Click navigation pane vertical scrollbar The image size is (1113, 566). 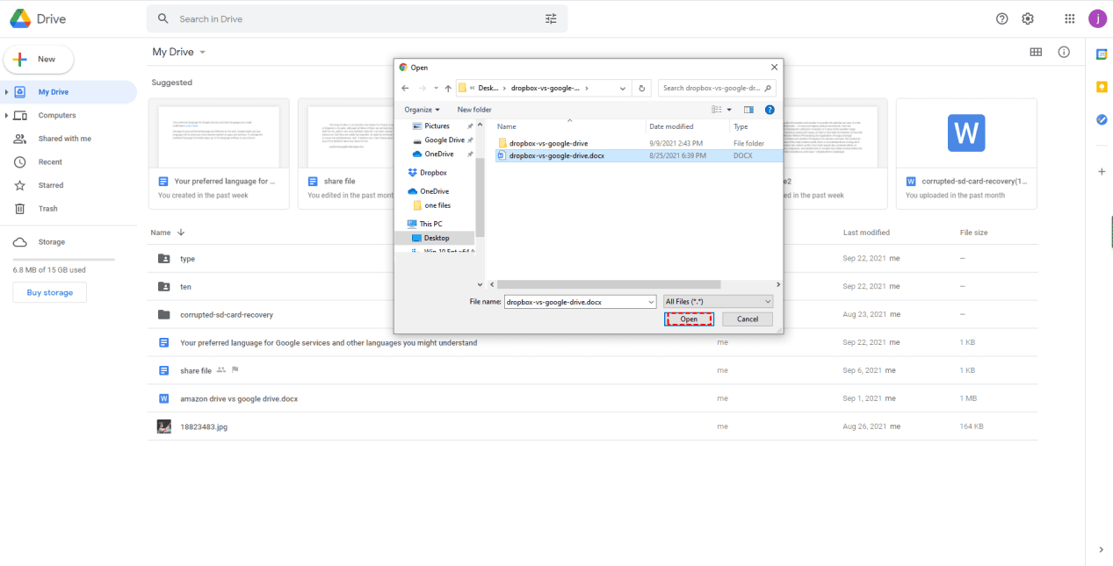coord(480,197)
